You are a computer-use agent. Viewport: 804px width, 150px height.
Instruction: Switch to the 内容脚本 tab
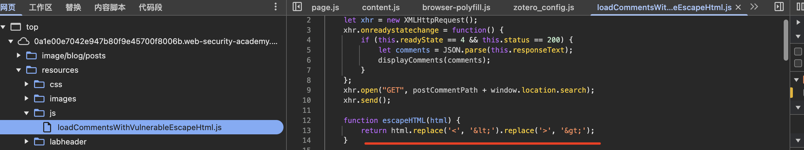[x=110, y=7]
